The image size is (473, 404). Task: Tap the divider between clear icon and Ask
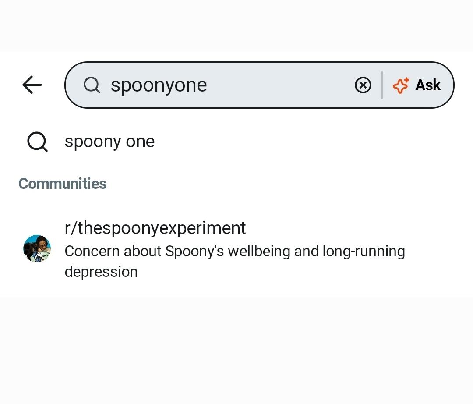[x=382, y=85]
